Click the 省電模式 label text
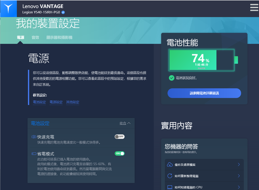 pyautogui.click(x=46, y=154)
